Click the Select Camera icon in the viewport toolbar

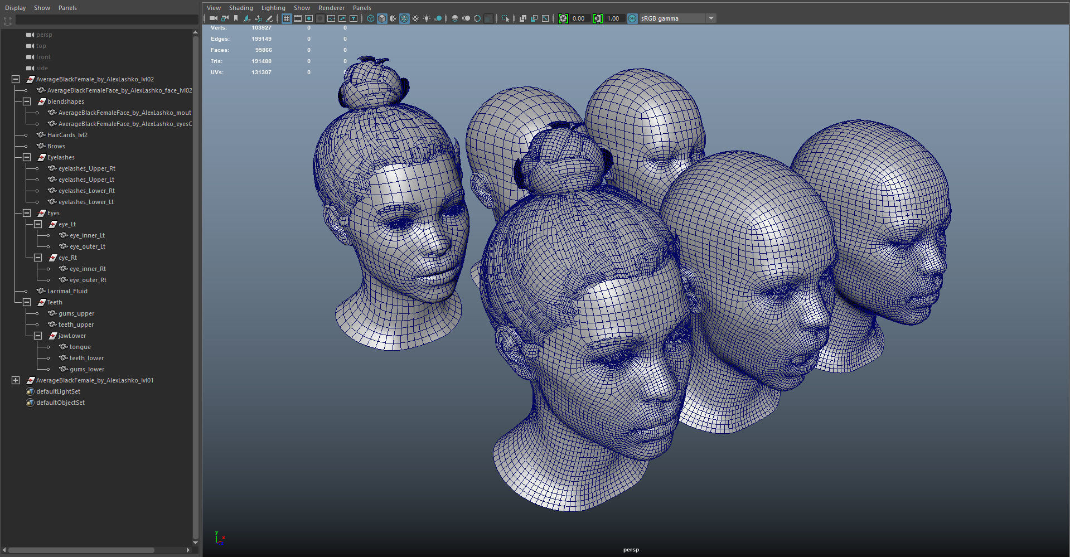[213, 18]
